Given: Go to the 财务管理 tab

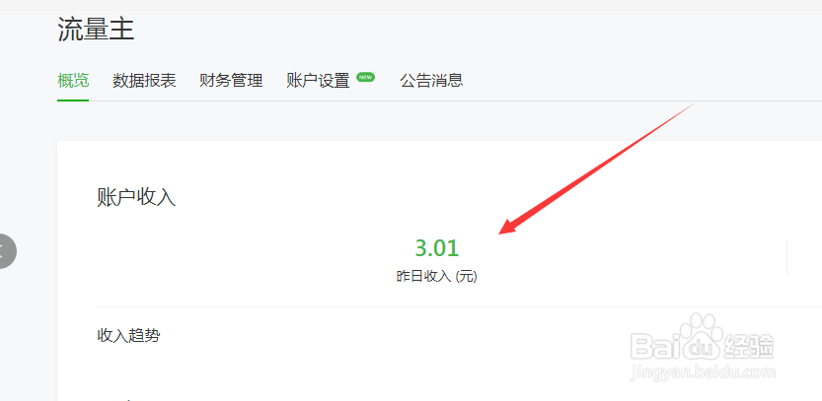Looking at the screenshot, I should (231, 81).
